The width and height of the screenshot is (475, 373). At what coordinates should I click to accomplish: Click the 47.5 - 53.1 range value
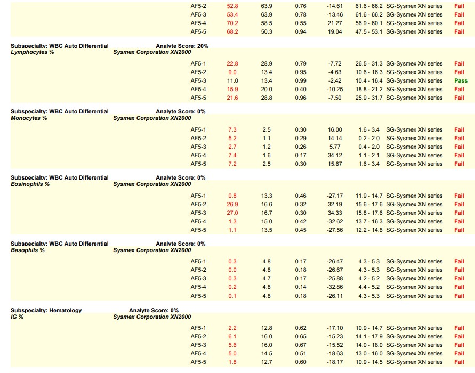tap(369, 31)
